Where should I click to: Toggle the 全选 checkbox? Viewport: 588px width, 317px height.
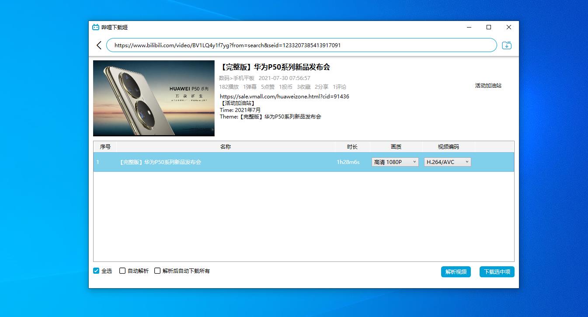(97, 271)
